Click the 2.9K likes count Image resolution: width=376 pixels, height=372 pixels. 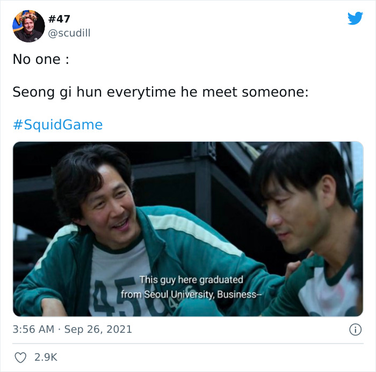pyautogui.click(x=46, y=357)
